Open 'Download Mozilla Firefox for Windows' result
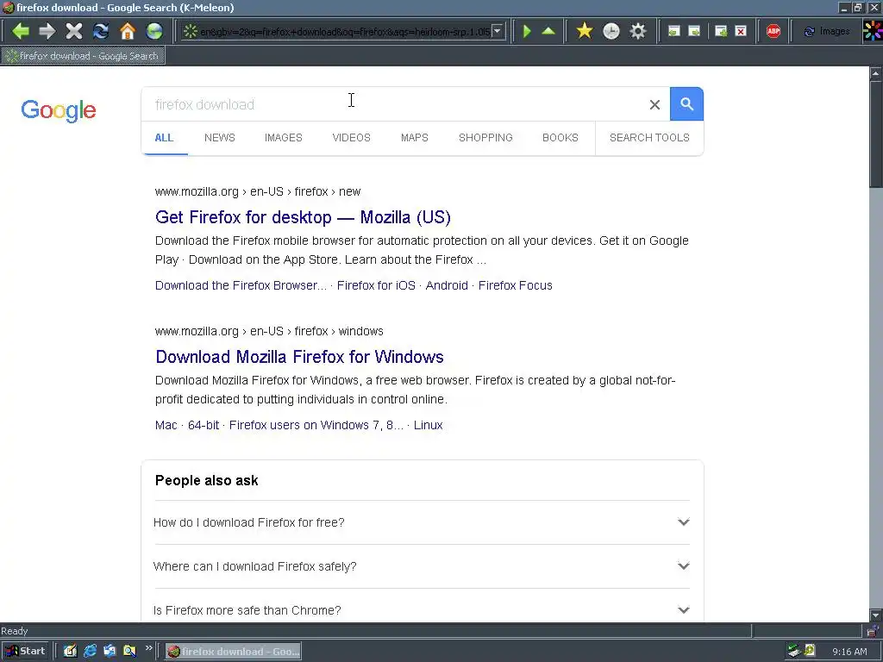Screen dimensions: 883x662 click(299, 357)
